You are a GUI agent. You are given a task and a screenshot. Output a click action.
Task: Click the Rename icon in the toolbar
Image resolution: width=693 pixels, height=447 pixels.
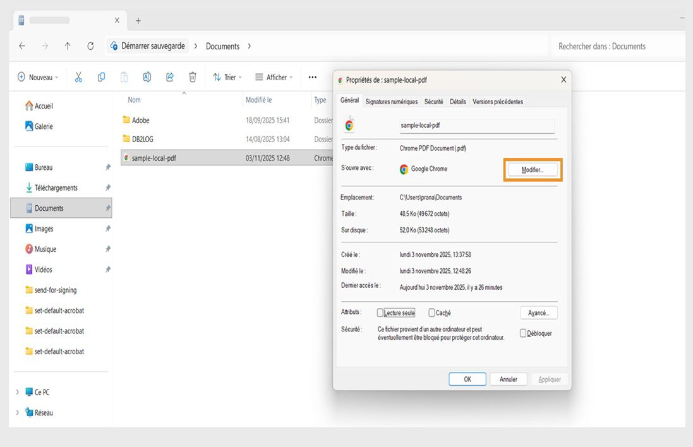pyautogui.click(x=147, y=76)
